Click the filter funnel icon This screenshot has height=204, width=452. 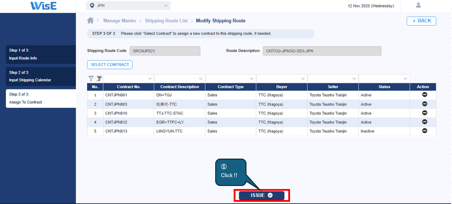pos(91,78)
